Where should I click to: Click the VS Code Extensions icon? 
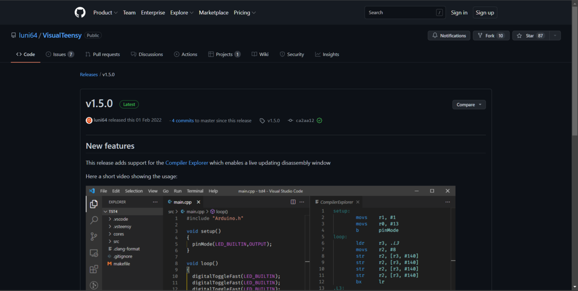click(94, 270)
